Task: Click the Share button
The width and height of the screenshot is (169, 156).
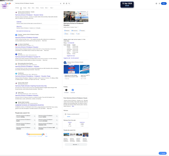Action: click(x=72, y=34)
